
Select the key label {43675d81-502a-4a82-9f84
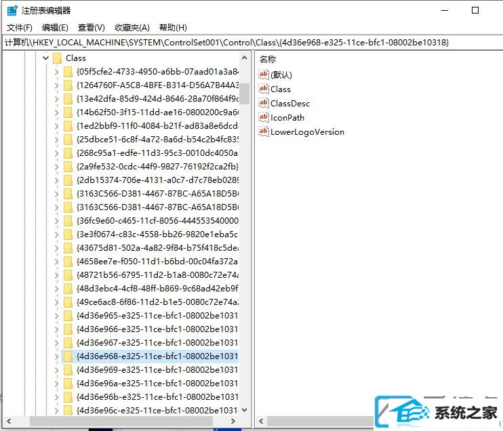[x=157, y=248]
